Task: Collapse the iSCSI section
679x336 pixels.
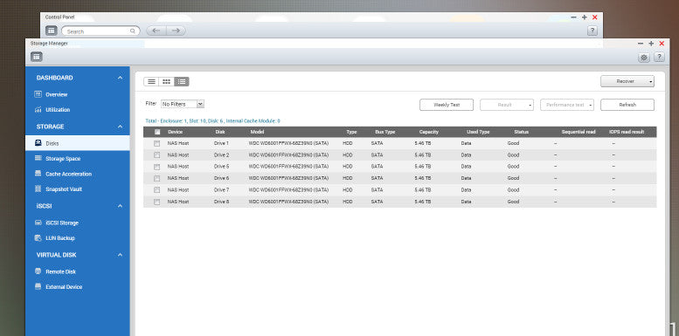Action: pos(120,206)
